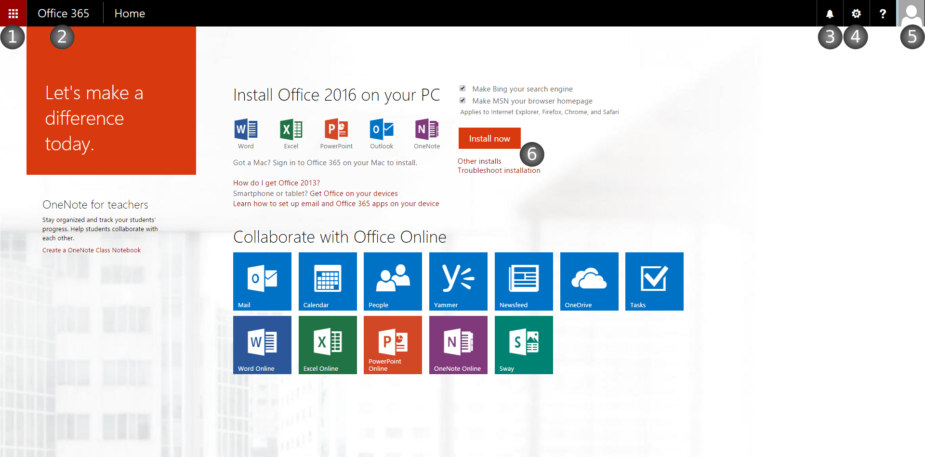This screenshot has width=925, height=457.
Task: Launch PowerPoint Online tile
Action: point(393,345)
